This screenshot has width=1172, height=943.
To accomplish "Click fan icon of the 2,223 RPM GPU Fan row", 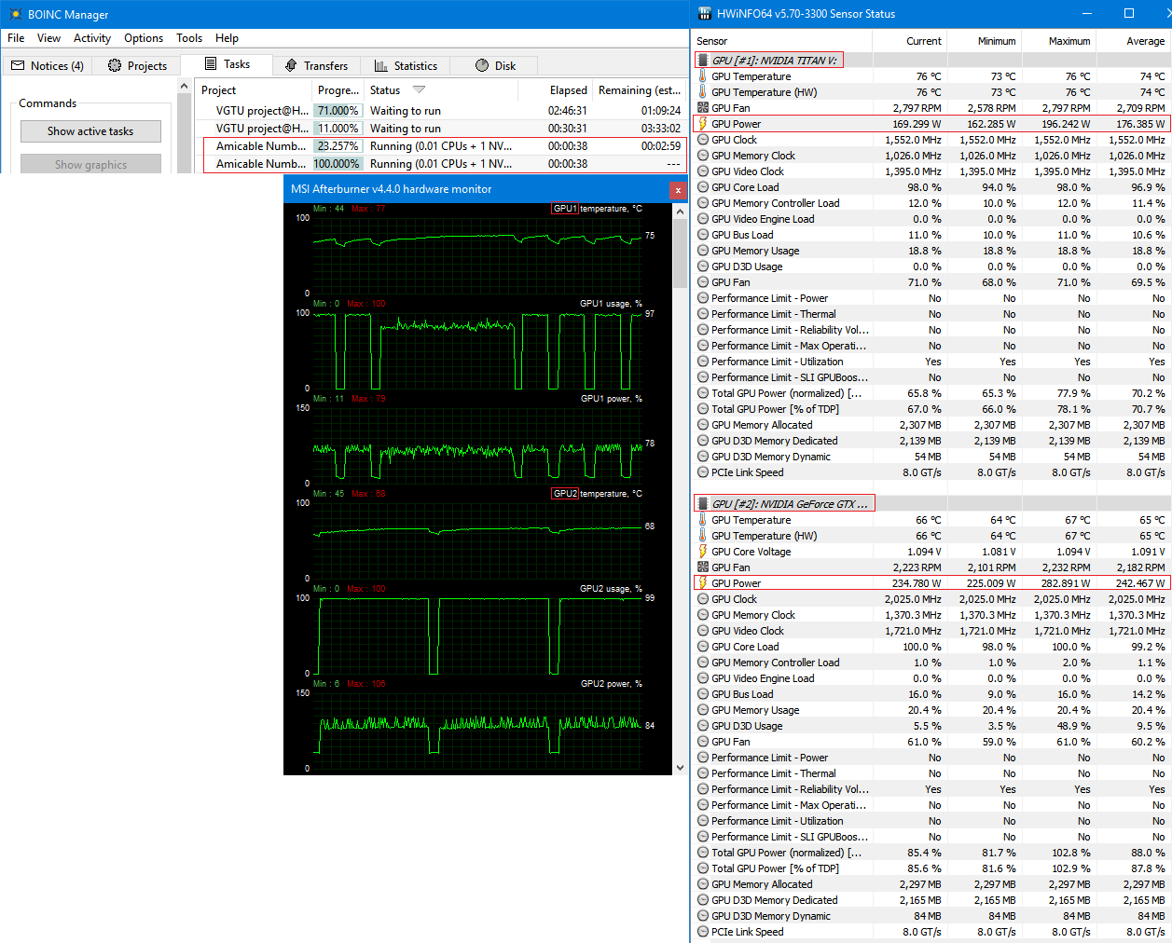I will (703, 567).
